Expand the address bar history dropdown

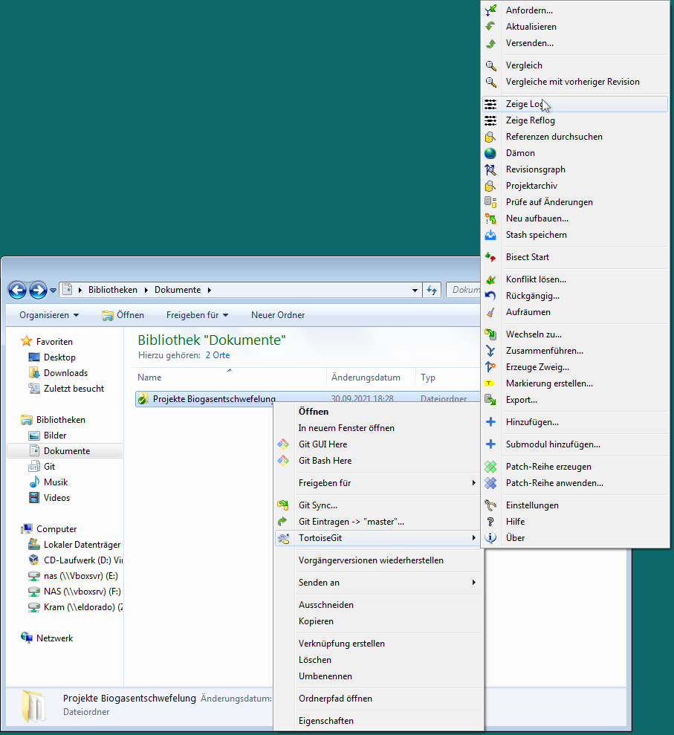415,291
